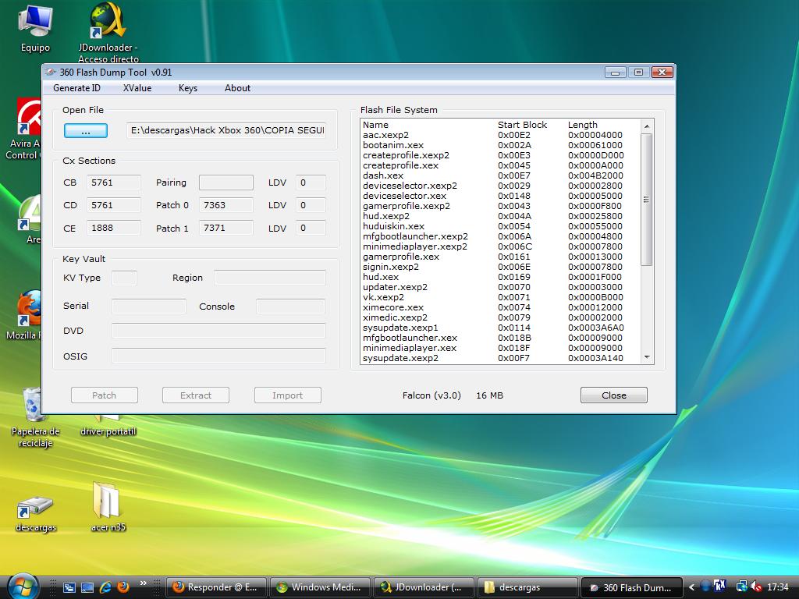Launch Firefox from the quick launch bar
Image resolution: width=799 pixels, height=599 pixels.
pyautogui.click(x=123, y=587)
